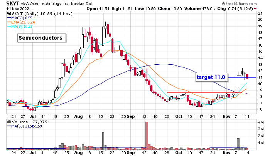Click the 'Volume 177,979' panel label
This screenshot has width=270, height=156.
[29, 122]
